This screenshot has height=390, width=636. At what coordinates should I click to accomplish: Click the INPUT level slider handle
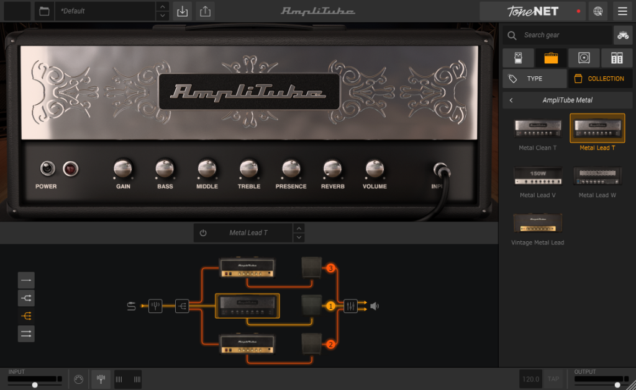tap(35, 384)
